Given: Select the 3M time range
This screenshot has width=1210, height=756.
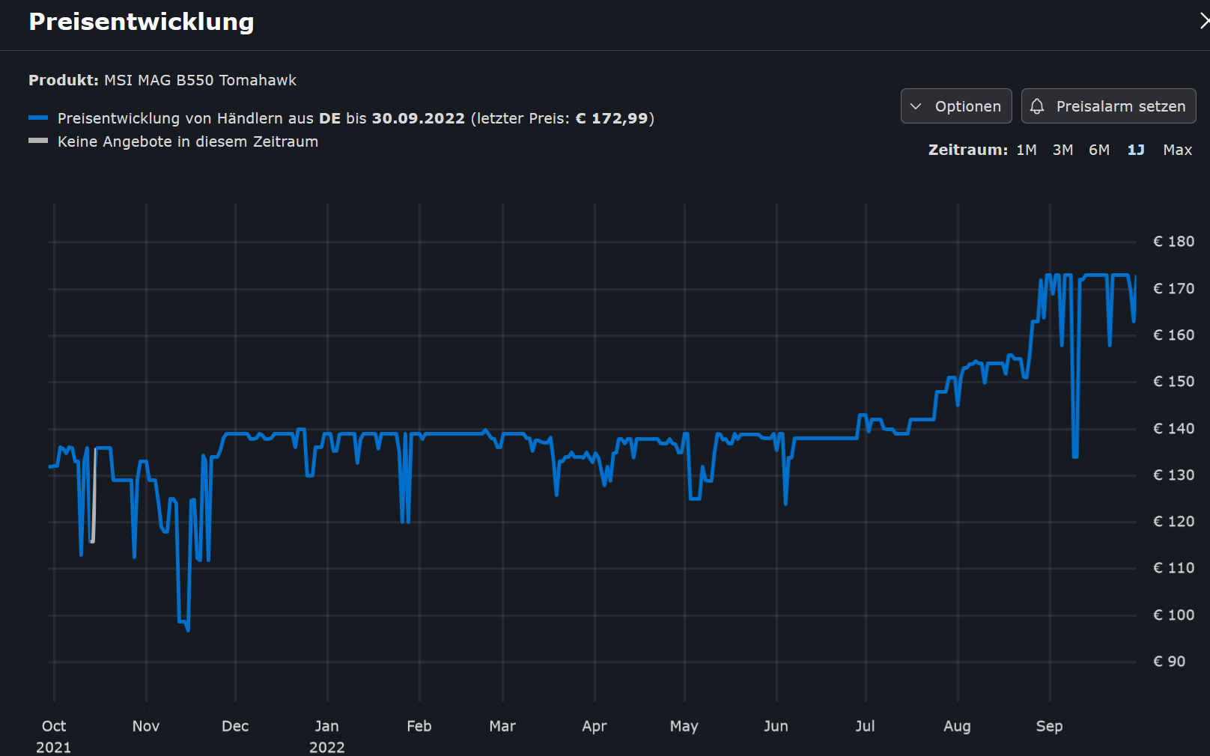Looking at the screenshot, I should (x=1063, y=150).
